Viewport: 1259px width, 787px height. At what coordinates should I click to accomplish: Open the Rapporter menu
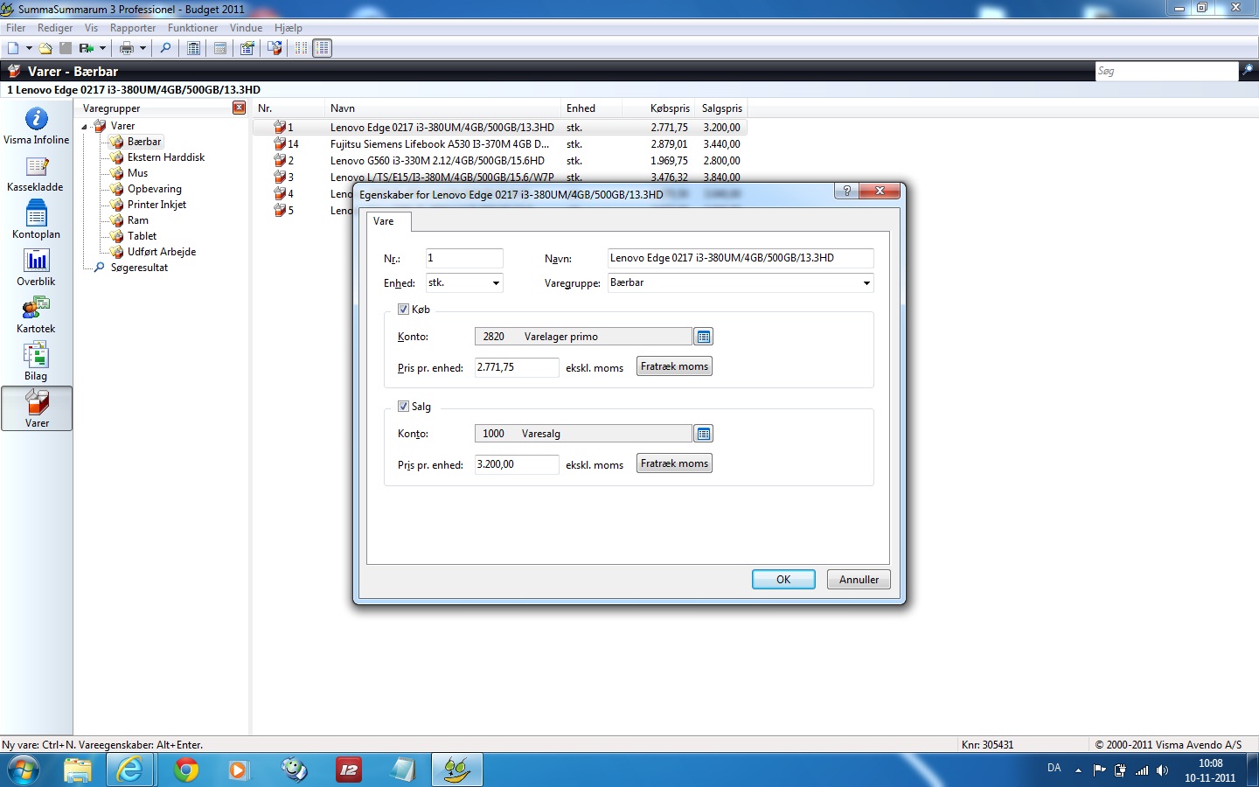[133, 28]
